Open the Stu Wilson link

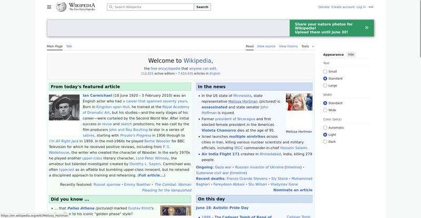(257, 184)
